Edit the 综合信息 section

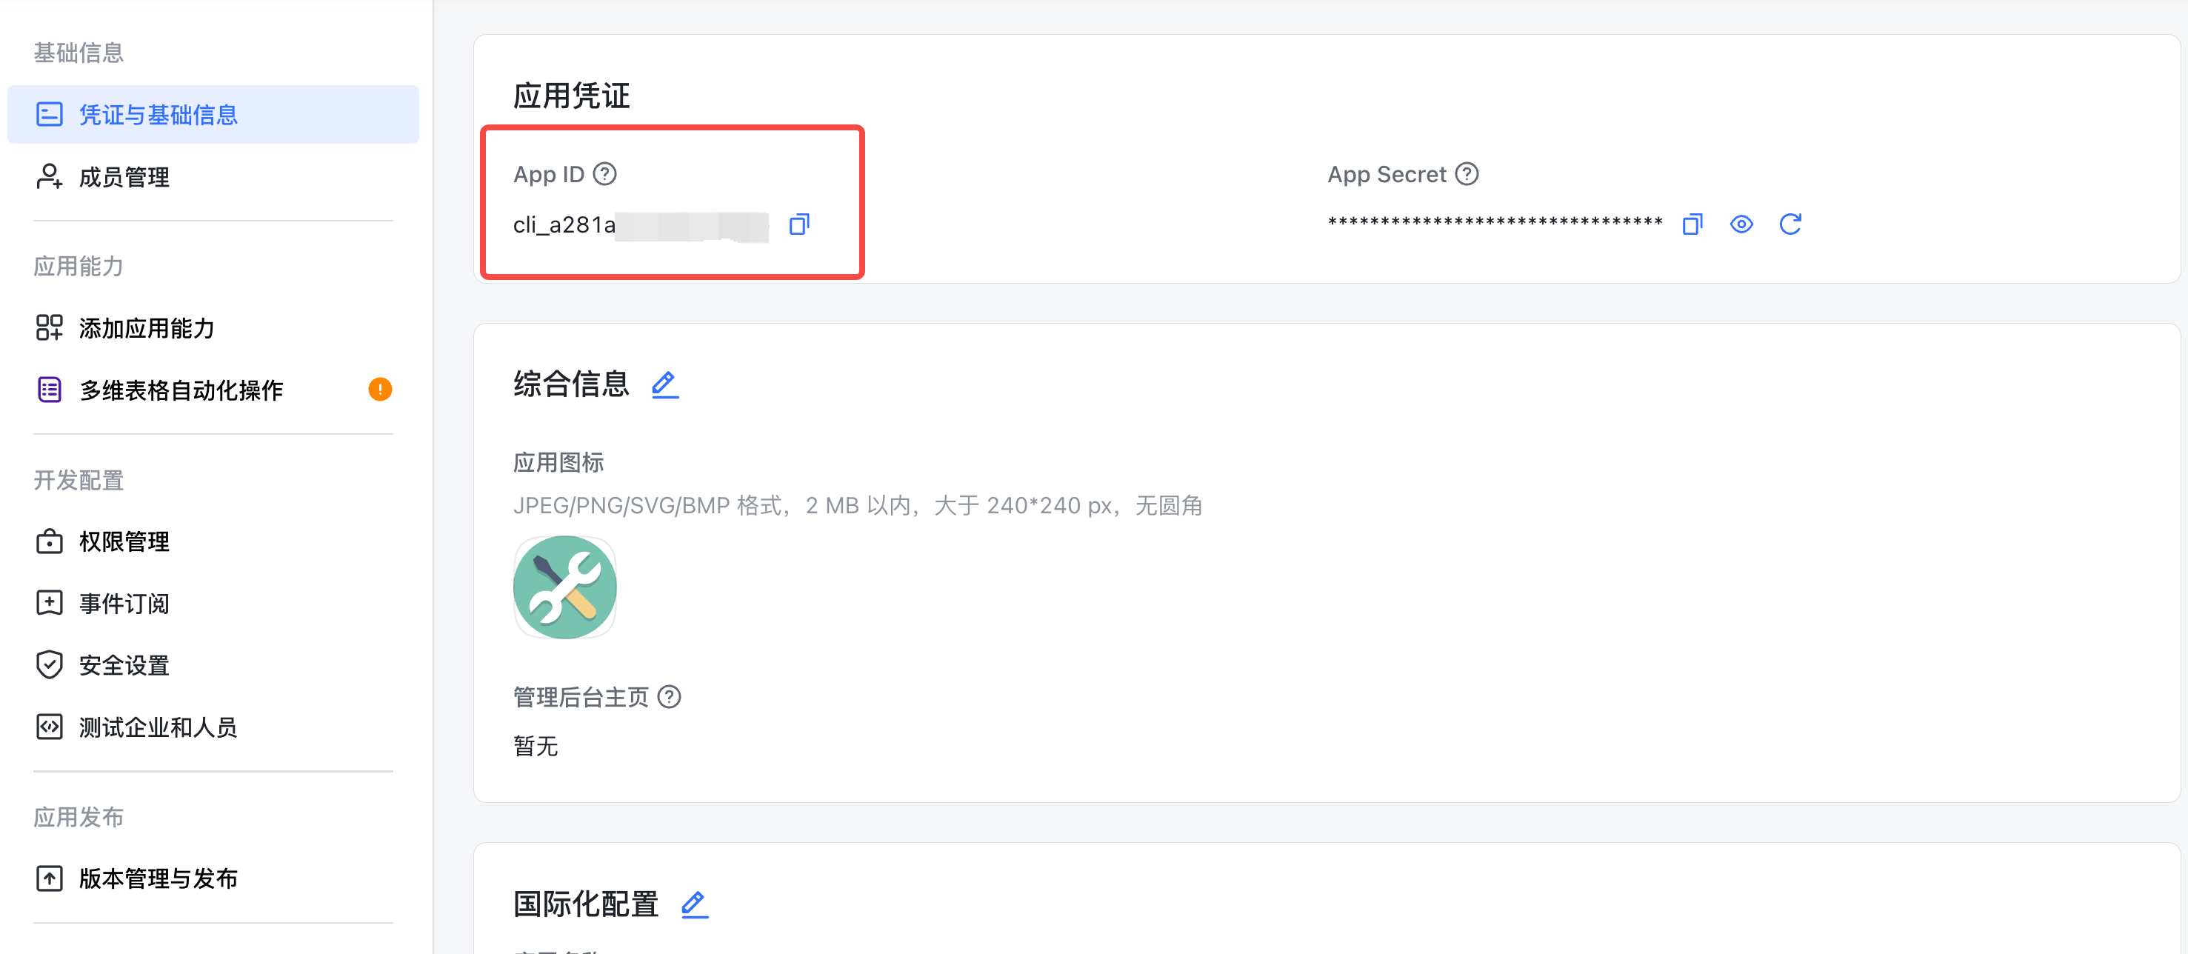(x=665, y=385)
